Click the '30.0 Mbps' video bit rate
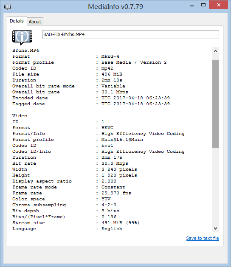231x267 pixels. coord(115,163)
